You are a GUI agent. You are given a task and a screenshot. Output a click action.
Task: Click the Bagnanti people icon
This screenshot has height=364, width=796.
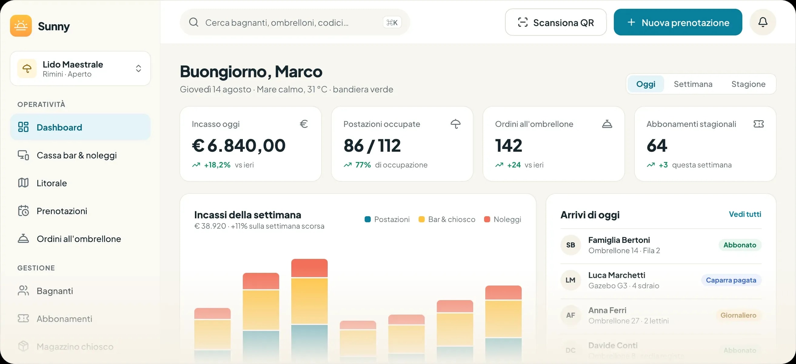tap(23, 290)
